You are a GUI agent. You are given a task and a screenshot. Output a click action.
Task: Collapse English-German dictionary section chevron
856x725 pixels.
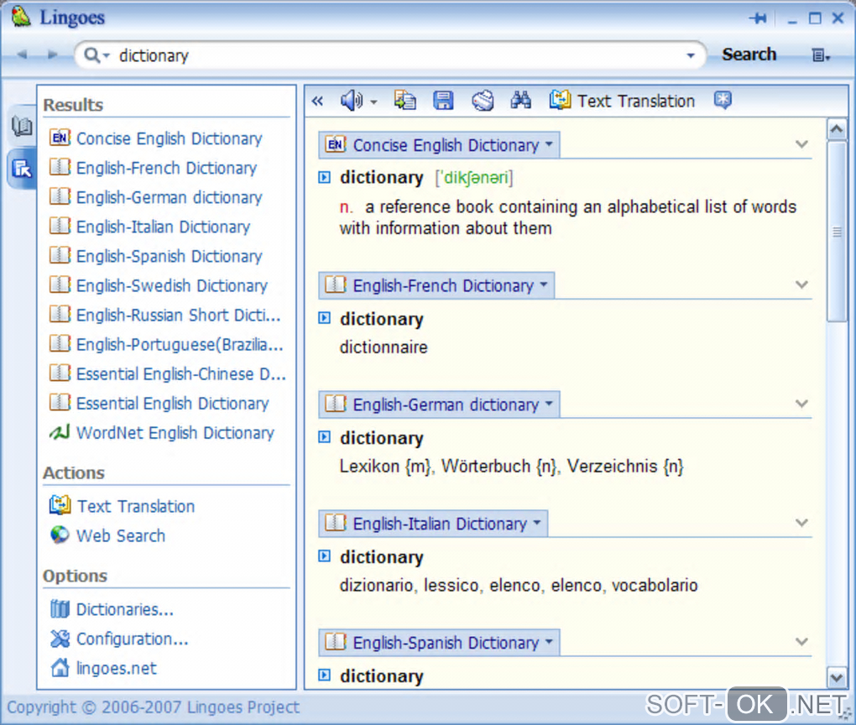point(801,404)
